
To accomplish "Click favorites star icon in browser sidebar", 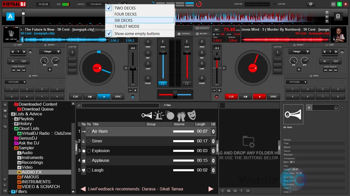I will click(x=5, y=105).
